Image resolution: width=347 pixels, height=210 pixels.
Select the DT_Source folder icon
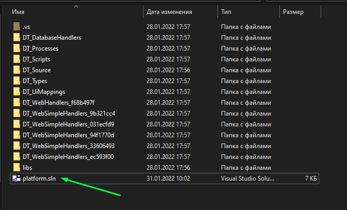(17, 70)
